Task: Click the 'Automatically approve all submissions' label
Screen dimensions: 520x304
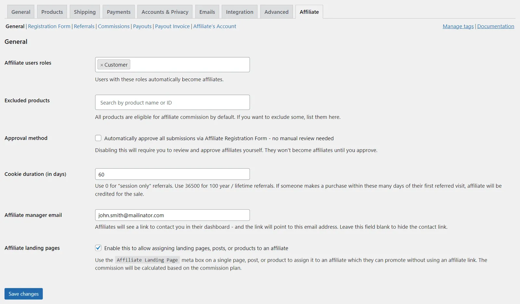Action: (x=219, y=138)
